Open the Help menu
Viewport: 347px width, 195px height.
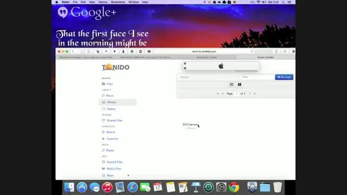tap(145, 2)
